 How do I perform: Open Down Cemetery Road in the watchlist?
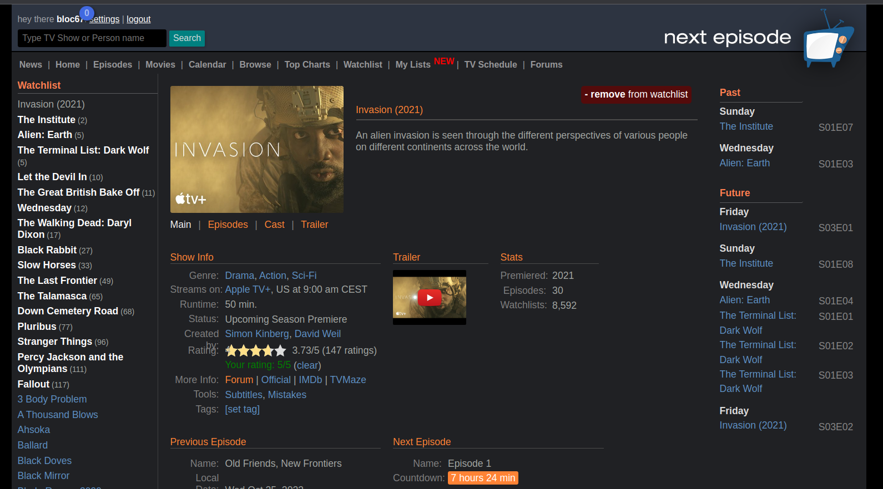pos(68,311)
